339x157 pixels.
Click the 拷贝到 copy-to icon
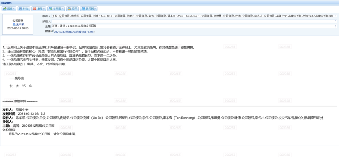83,9
